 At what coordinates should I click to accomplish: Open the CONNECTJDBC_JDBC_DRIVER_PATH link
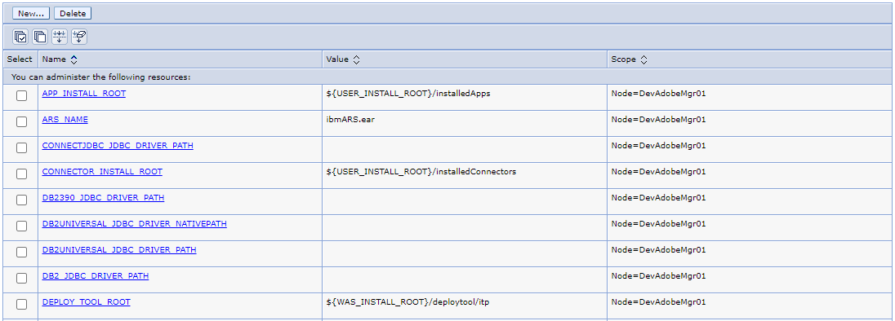[118, 145]
